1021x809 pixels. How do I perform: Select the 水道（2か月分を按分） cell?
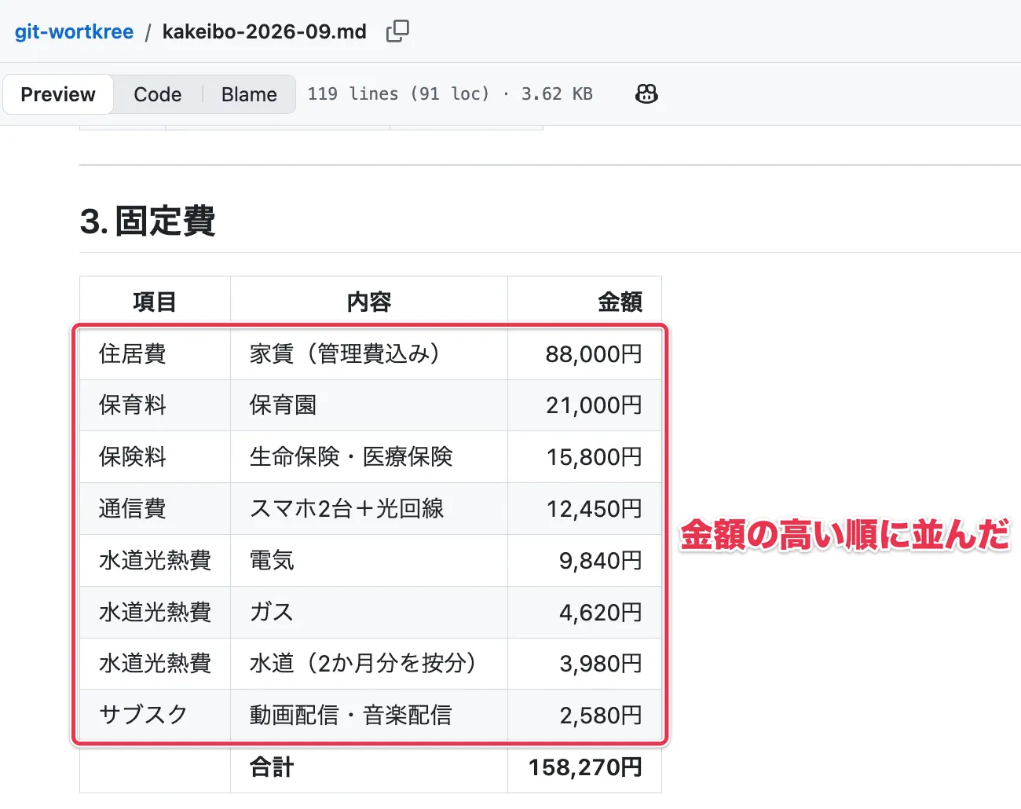point(369,664)
